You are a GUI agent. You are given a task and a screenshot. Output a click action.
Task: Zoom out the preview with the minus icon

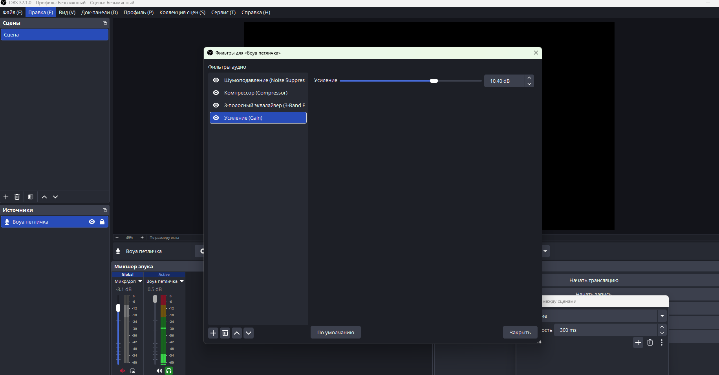[x=117, y=237]
